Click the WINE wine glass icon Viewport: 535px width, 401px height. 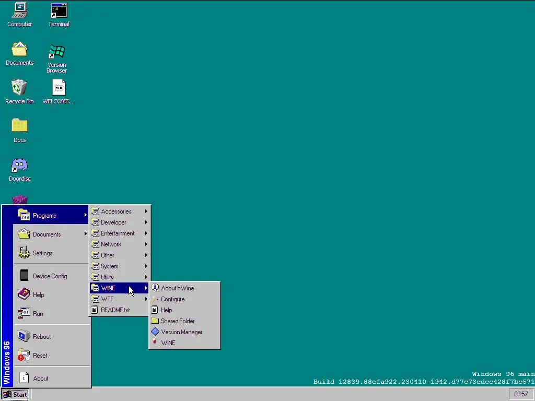click(155, 343)
